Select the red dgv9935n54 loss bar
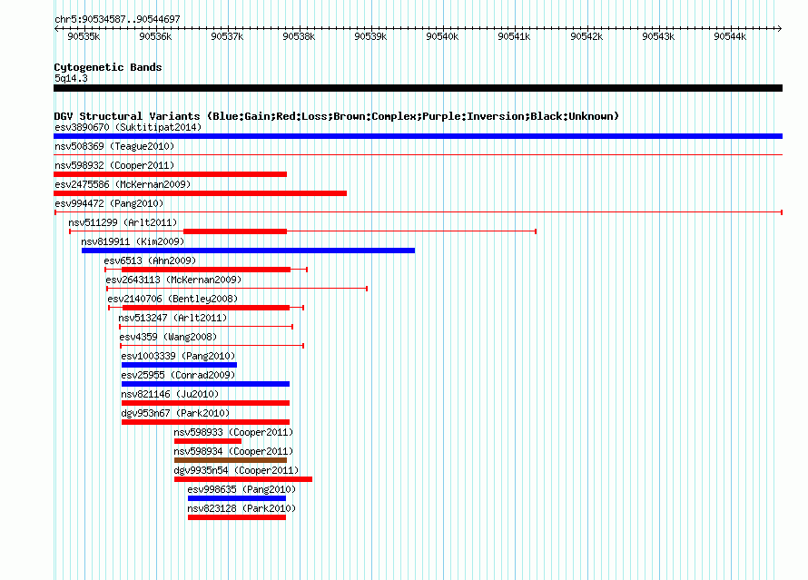 243,479
